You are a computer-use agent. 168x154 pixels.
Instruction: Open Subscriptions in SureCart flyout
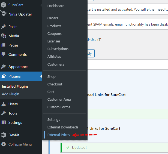coord(58,49)
